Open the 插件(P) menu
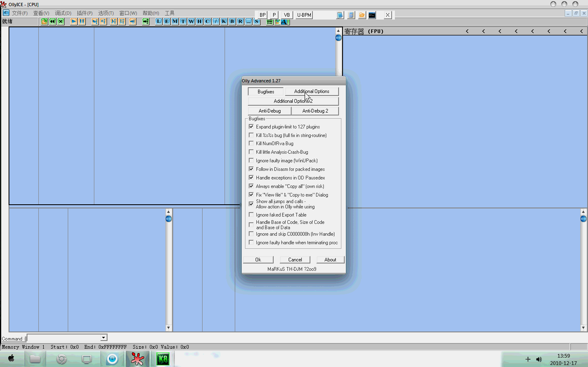The height and width of the screenshot is (367, 588). 85,13
